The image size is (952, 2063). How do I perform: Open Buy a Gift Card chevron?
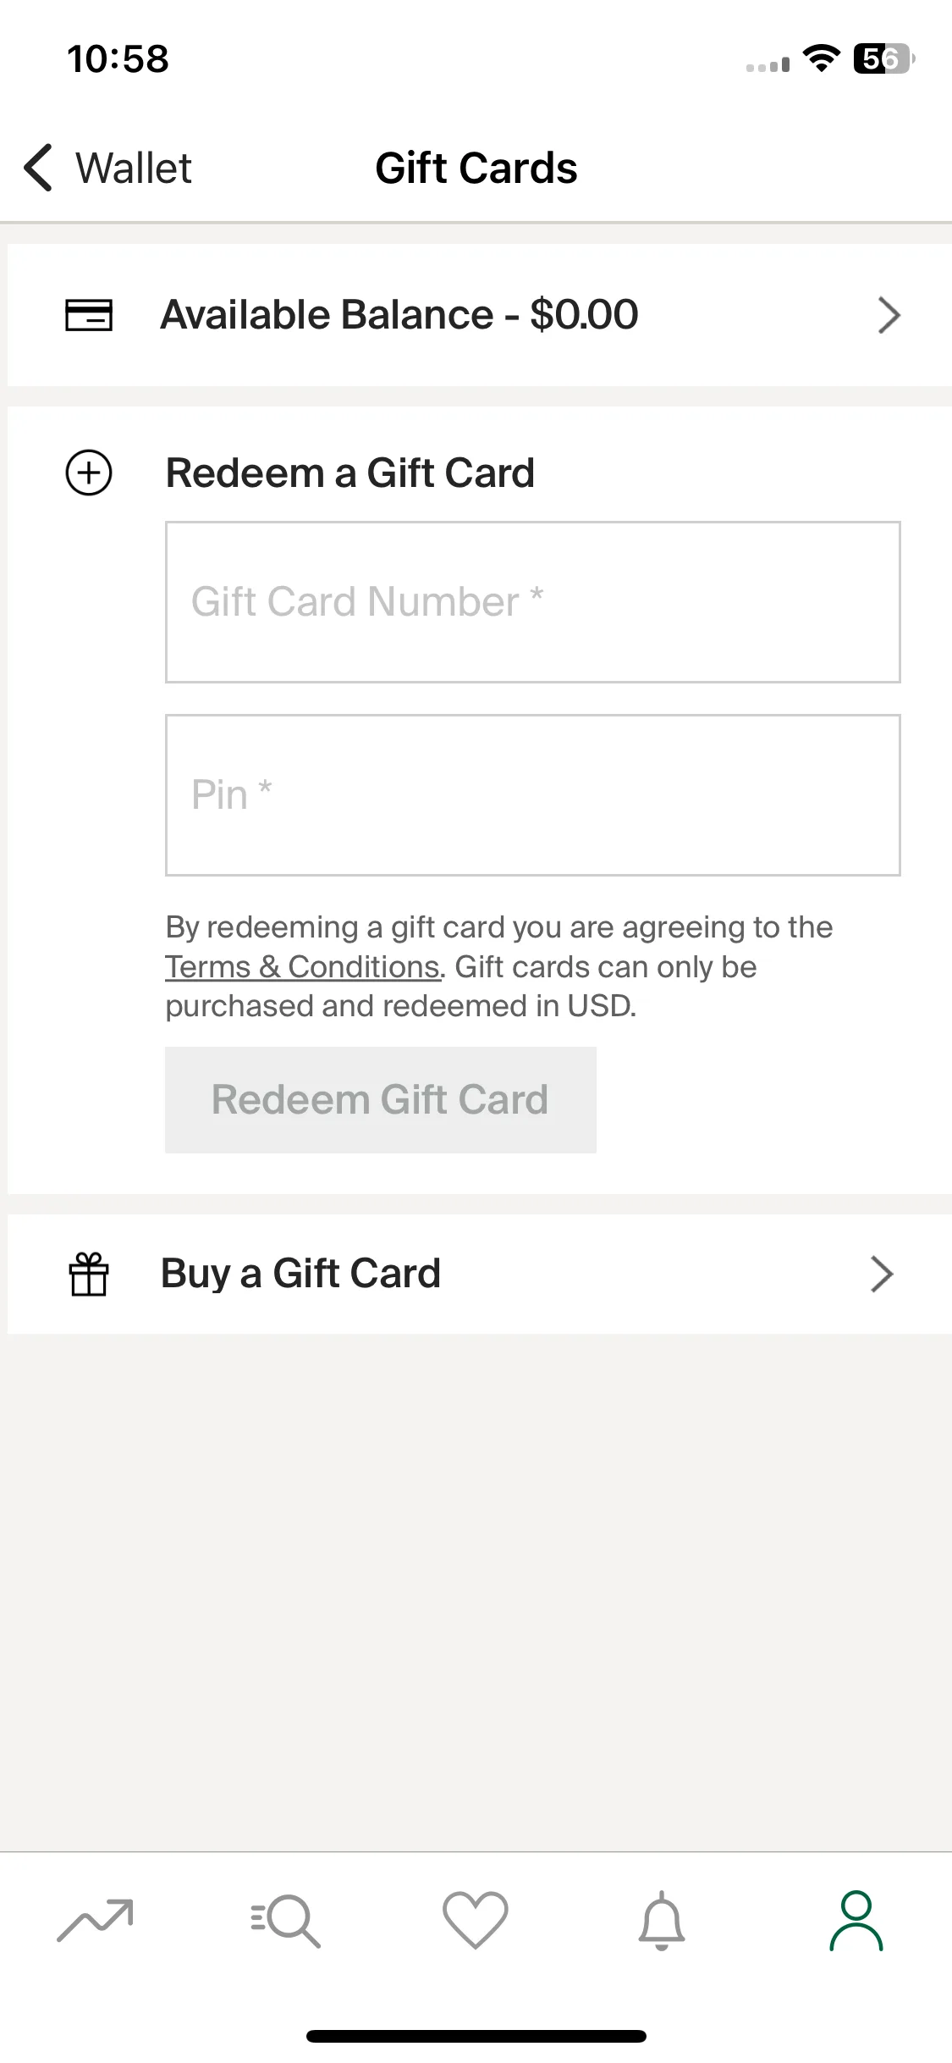point(882,1274)
